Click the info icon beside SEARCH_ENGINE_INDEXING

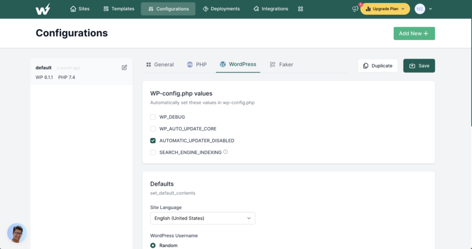coord(225,152)
